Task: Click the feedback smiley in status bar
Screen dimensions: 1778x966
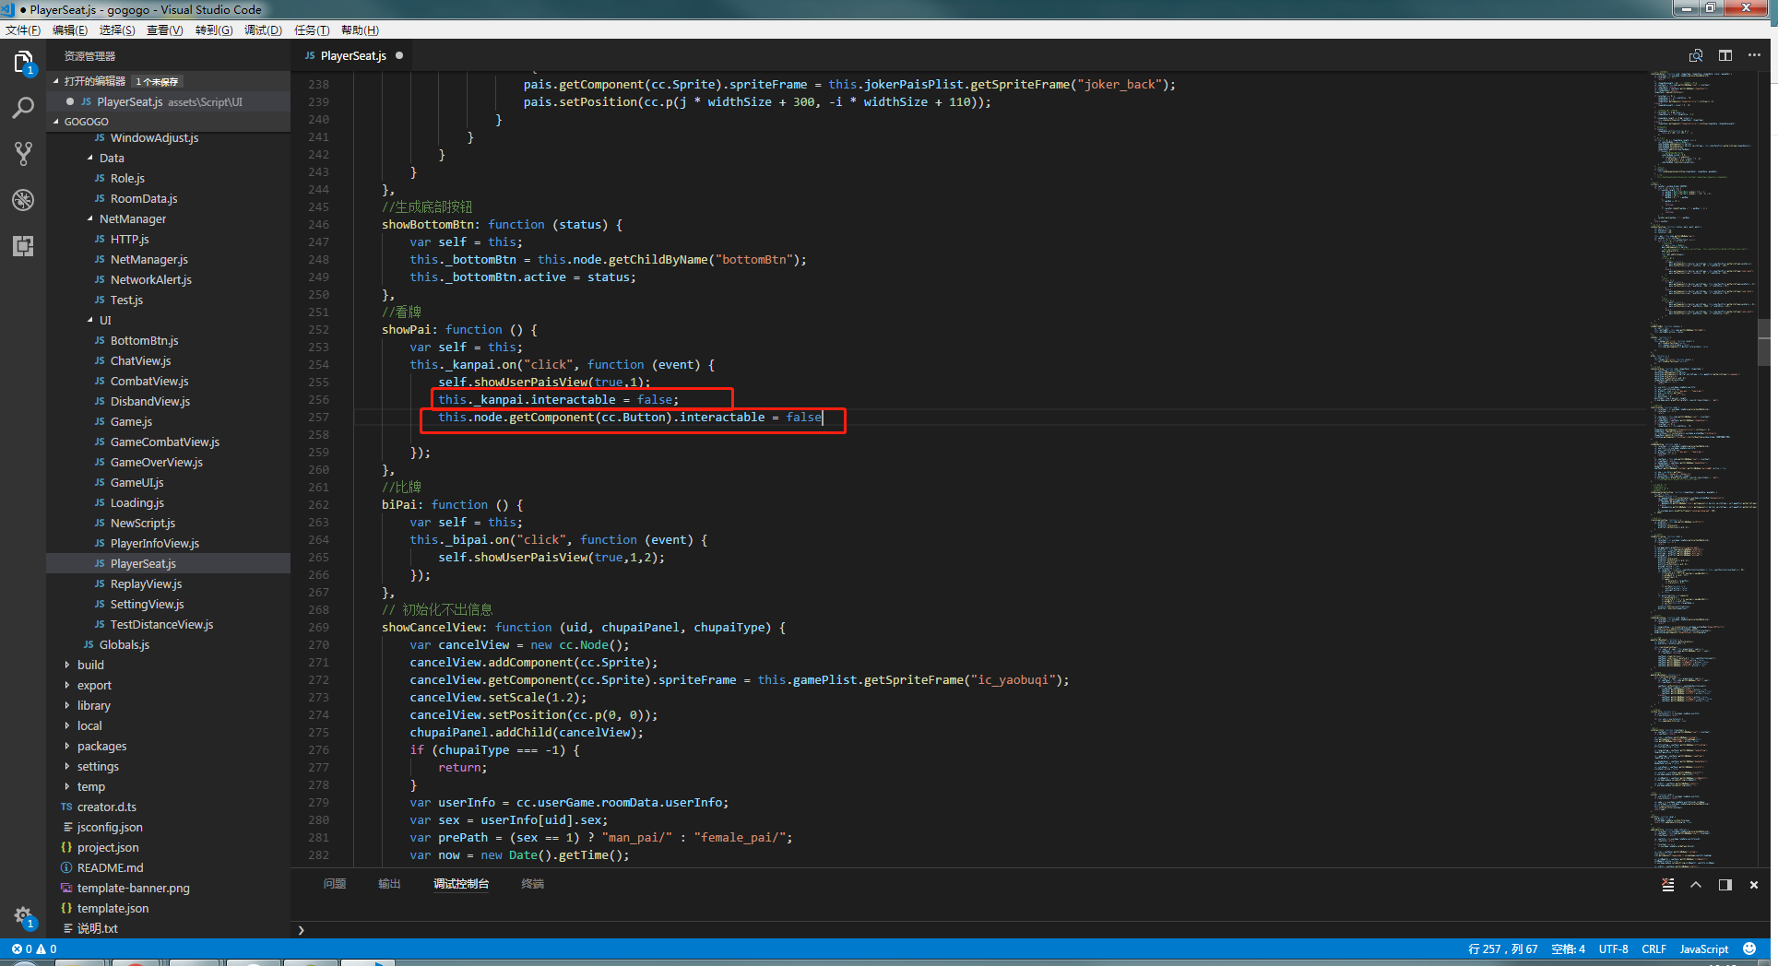Action: click(x=1749, y=948)
